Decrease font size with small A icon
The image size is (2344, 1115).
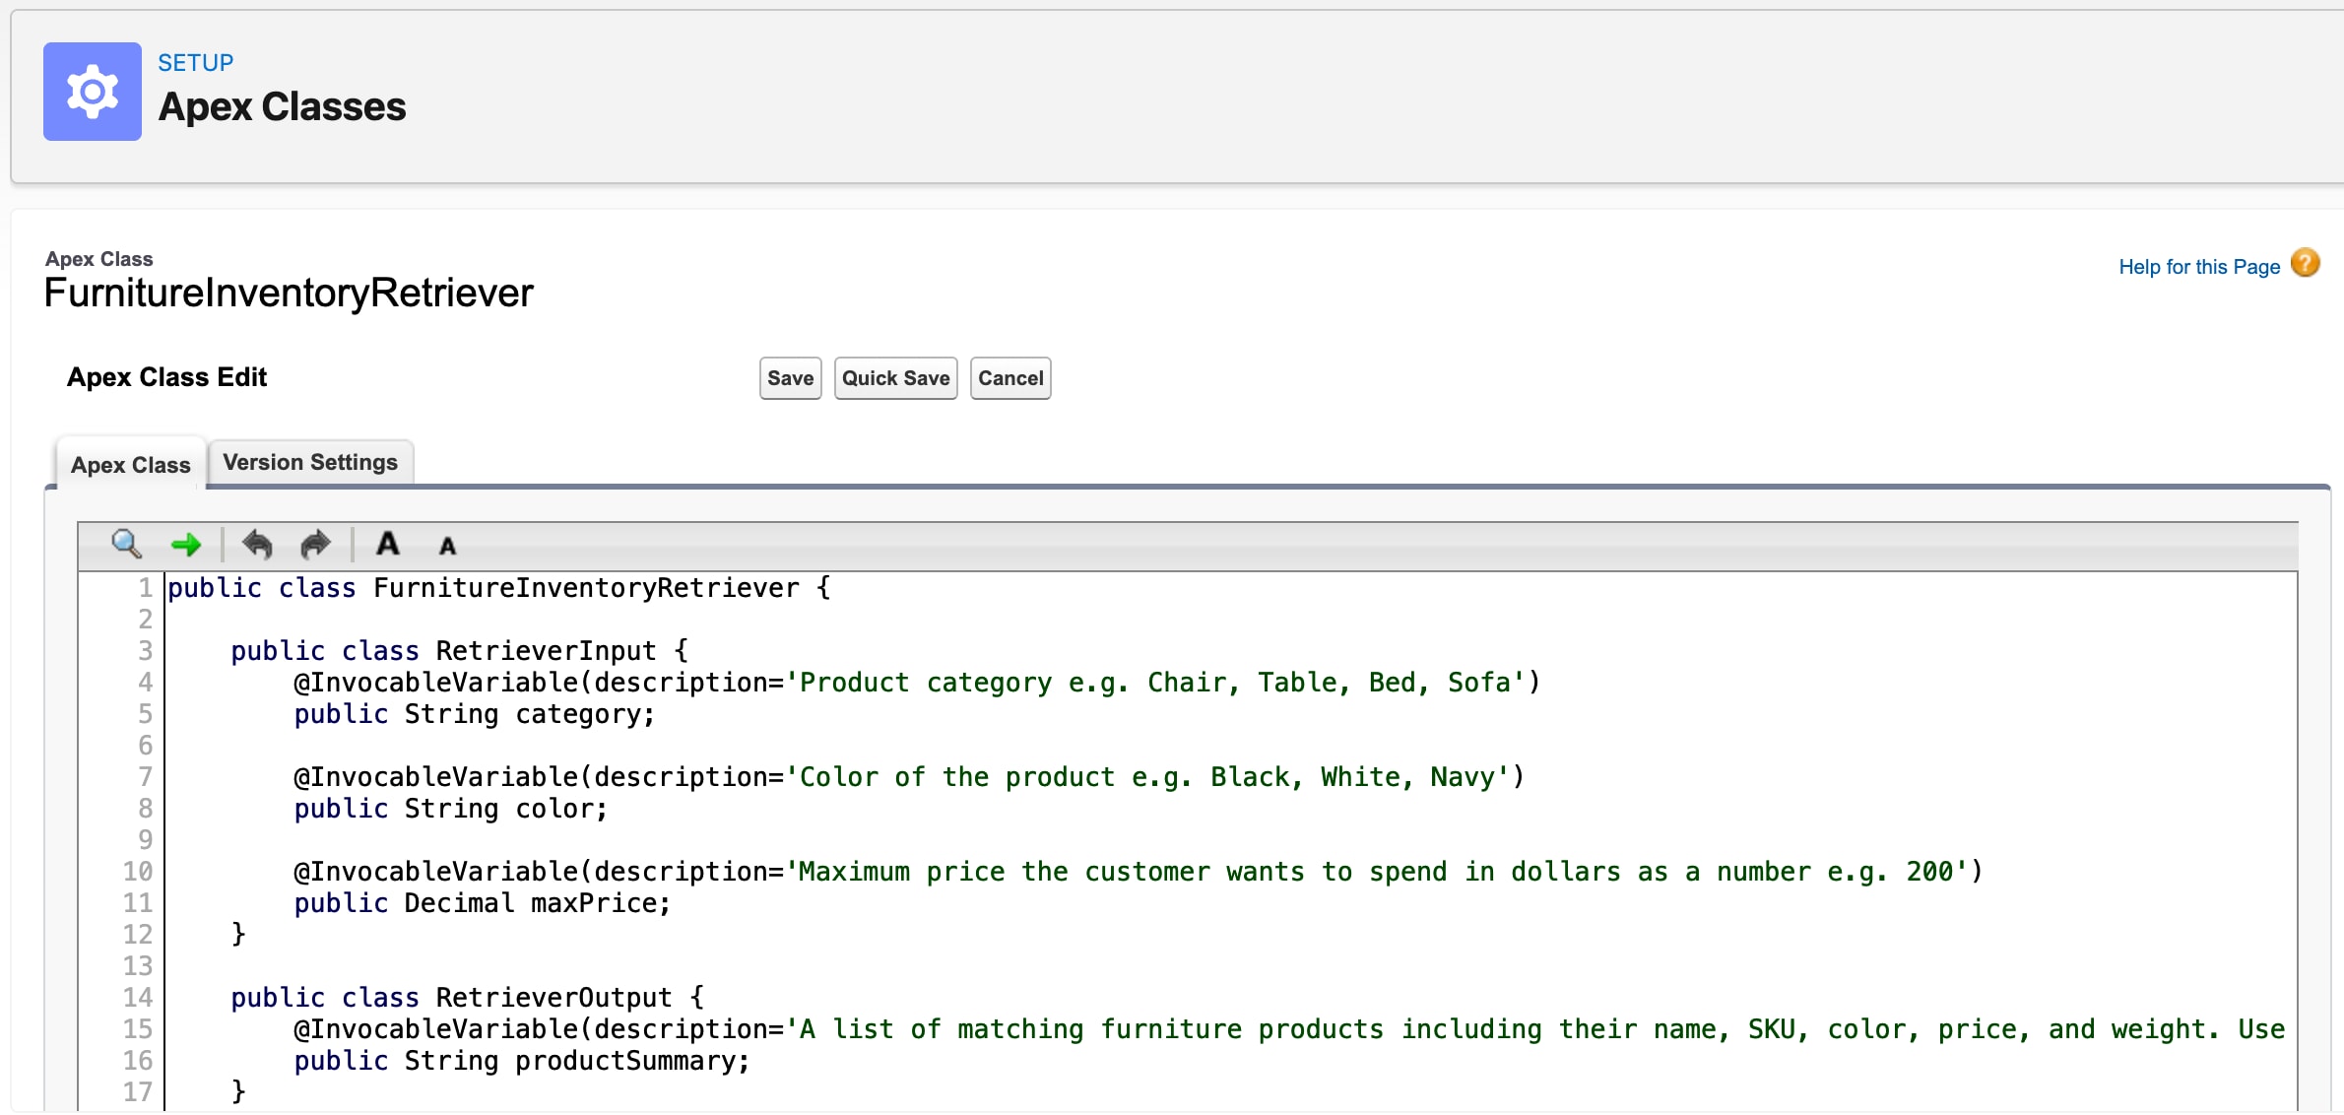point(447,546)
